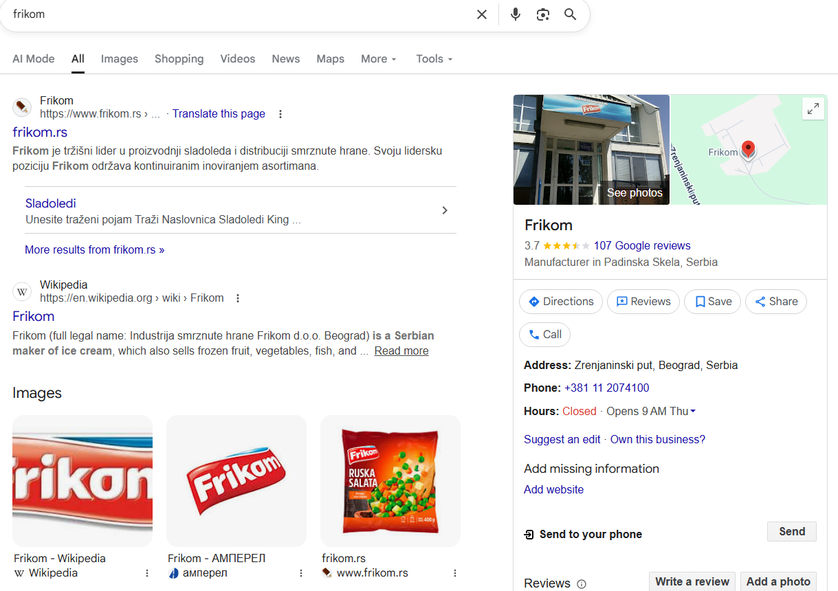
Task: Click the Zrenjaninski put address text
Action: 656,366
